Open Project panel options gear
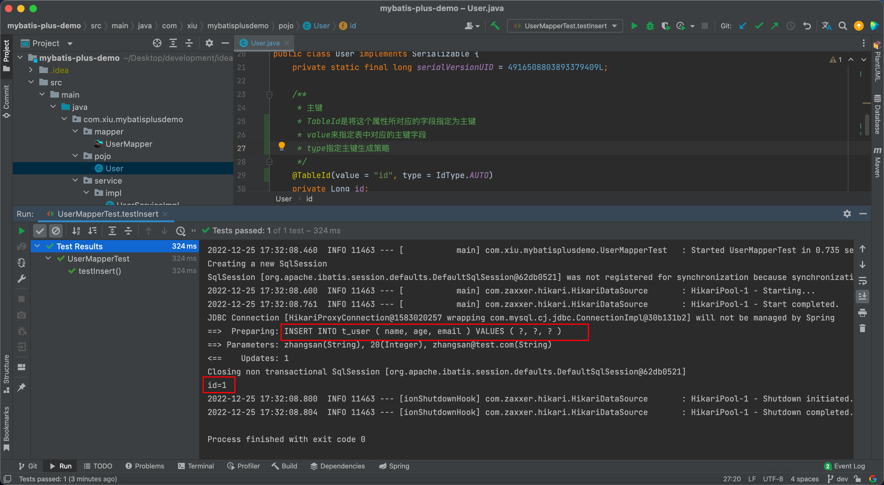The image size is (884, 485). point(209,43)
